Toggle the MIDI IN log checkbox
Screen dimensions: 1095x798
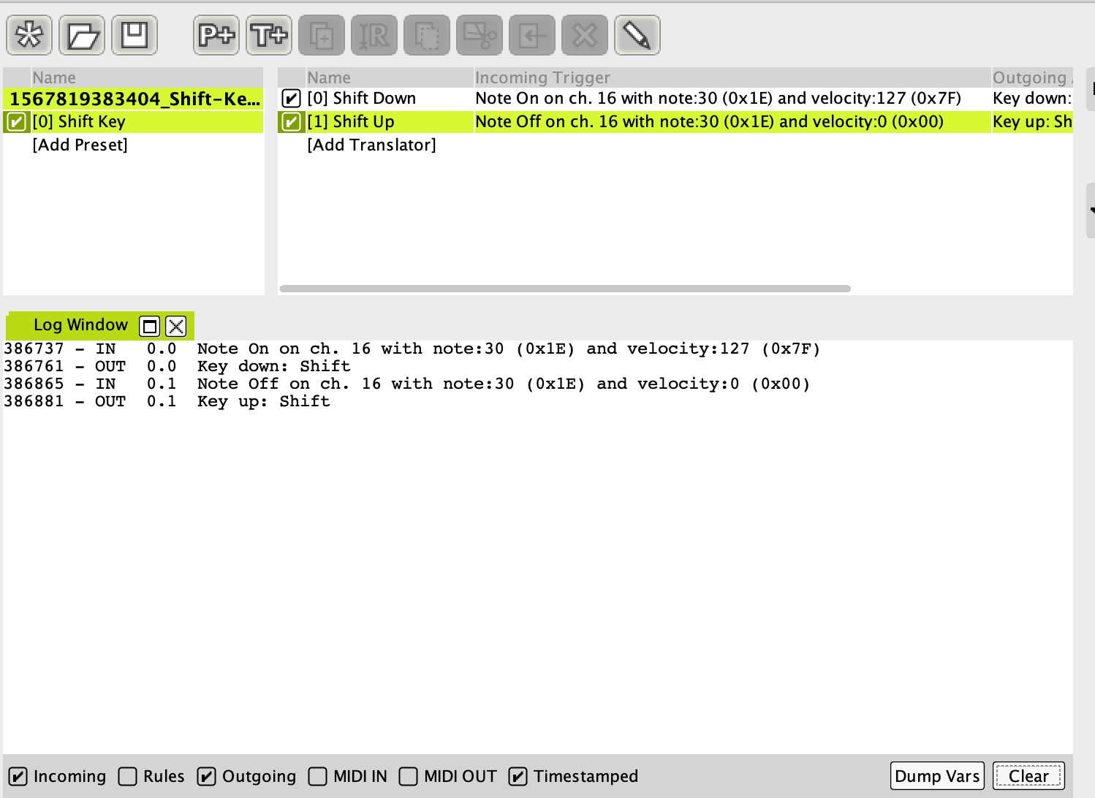[x=318, y=776]
